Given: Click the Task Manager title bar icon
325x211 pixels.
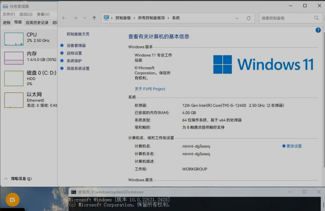Looking at the screenshot, I should (x=5, y=6).
